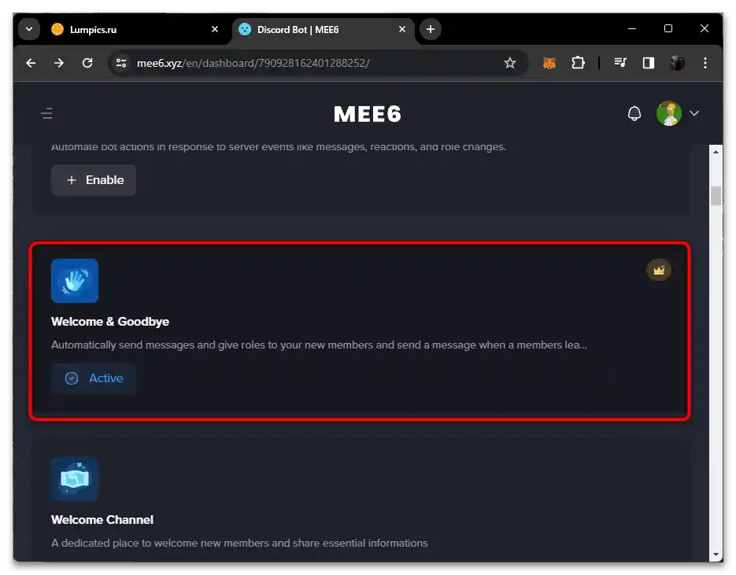Click the page vertical scrollbar thumb
The image size is (736, 575).
click(716, 195)
